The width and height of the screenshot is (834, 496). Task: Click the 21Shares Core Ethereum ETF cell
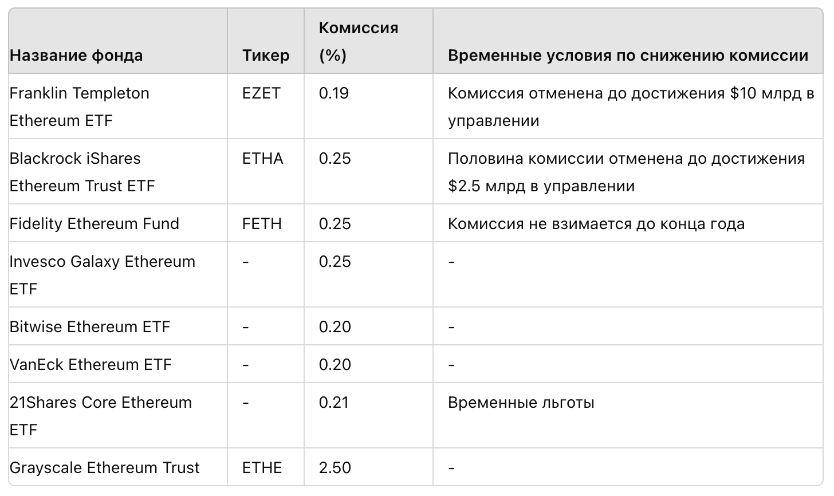point(101,416)
